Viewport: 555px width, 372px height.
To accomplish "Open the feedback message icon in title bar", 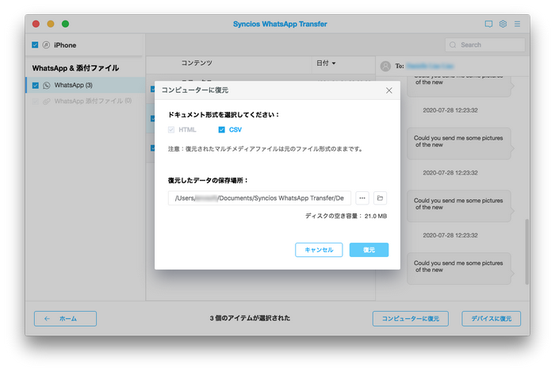I will point(488,24).
